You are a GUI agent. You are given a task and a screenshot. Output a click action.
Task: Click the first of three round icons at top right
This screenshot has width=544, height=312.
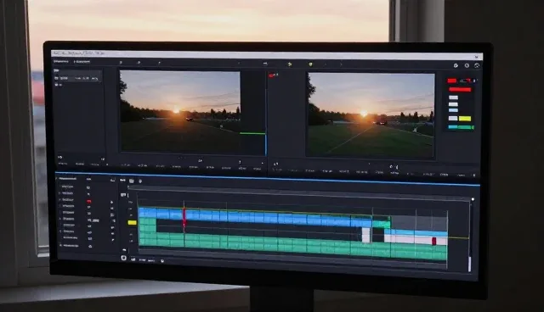(456, 65)
